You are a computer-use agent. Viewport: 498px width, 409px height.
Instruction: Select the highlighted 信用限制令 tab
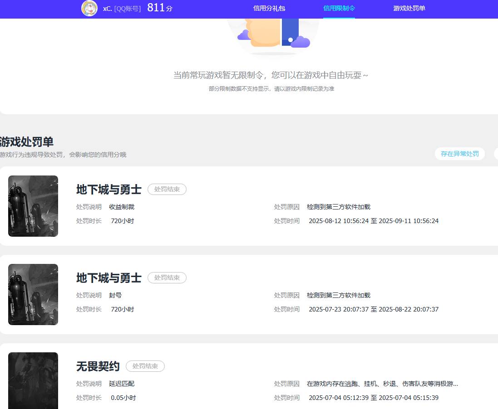[x=339, y=8]
